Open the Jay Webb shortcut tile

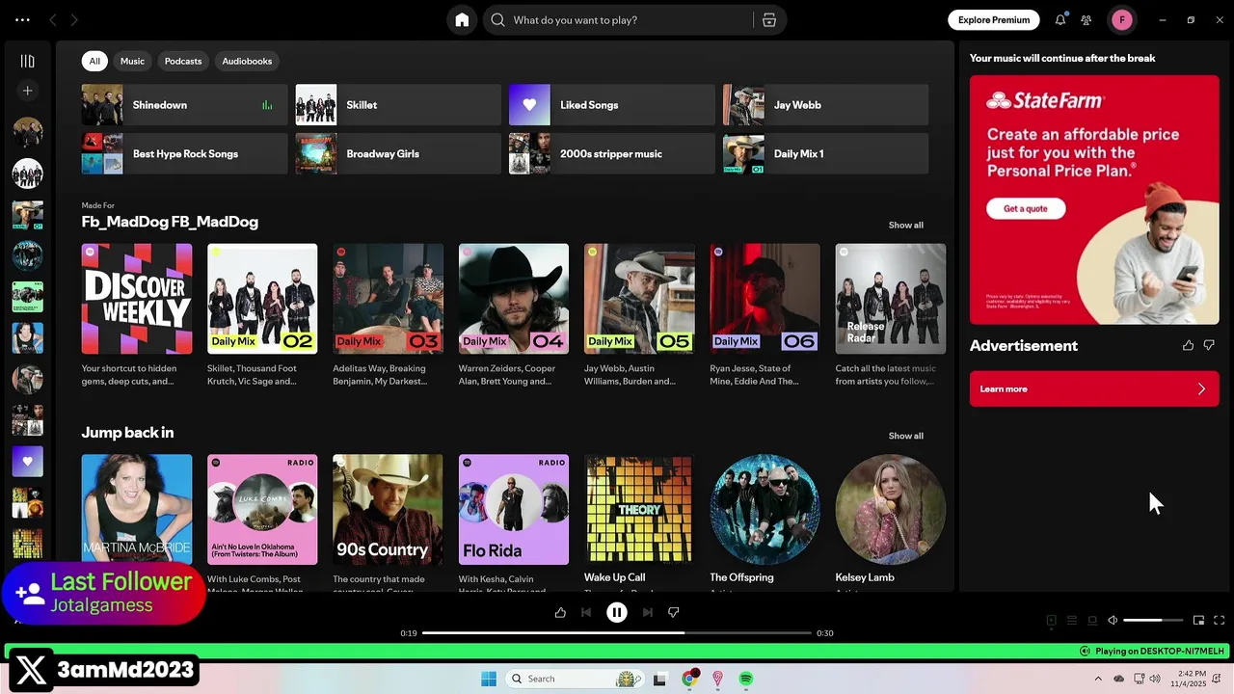click(x=826, y=105)
